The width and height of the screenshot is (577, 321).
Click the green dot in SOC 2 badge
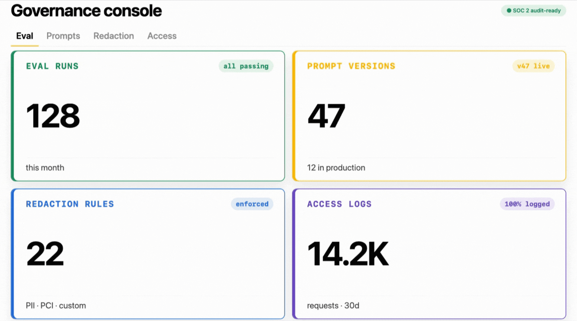pos(509,11)
